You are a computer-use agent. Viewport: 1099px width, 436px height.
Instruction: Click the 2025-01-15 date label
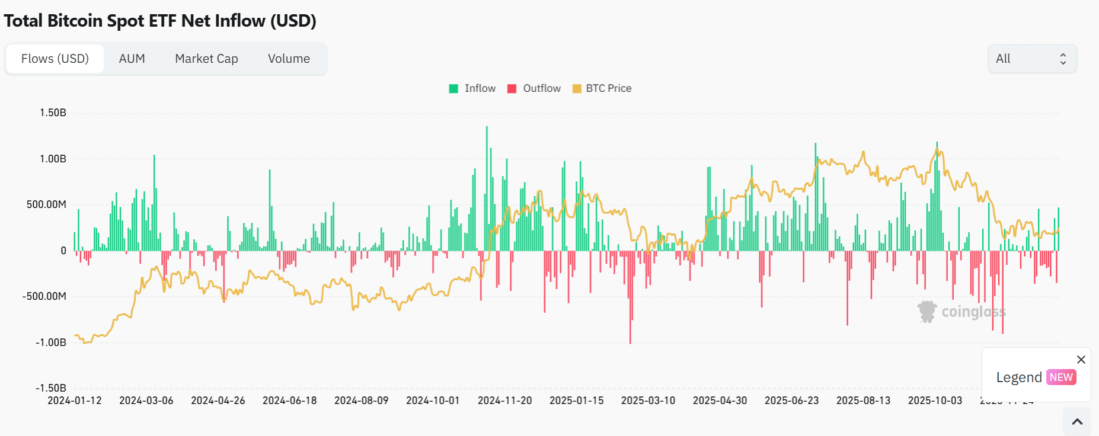click(x=577, y=400)
